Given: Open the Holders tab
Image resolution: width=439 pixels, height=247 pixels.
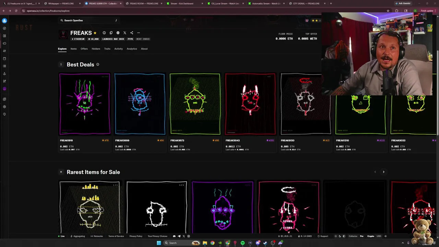Looking at the screenshot, I should [x=96, y=49].
